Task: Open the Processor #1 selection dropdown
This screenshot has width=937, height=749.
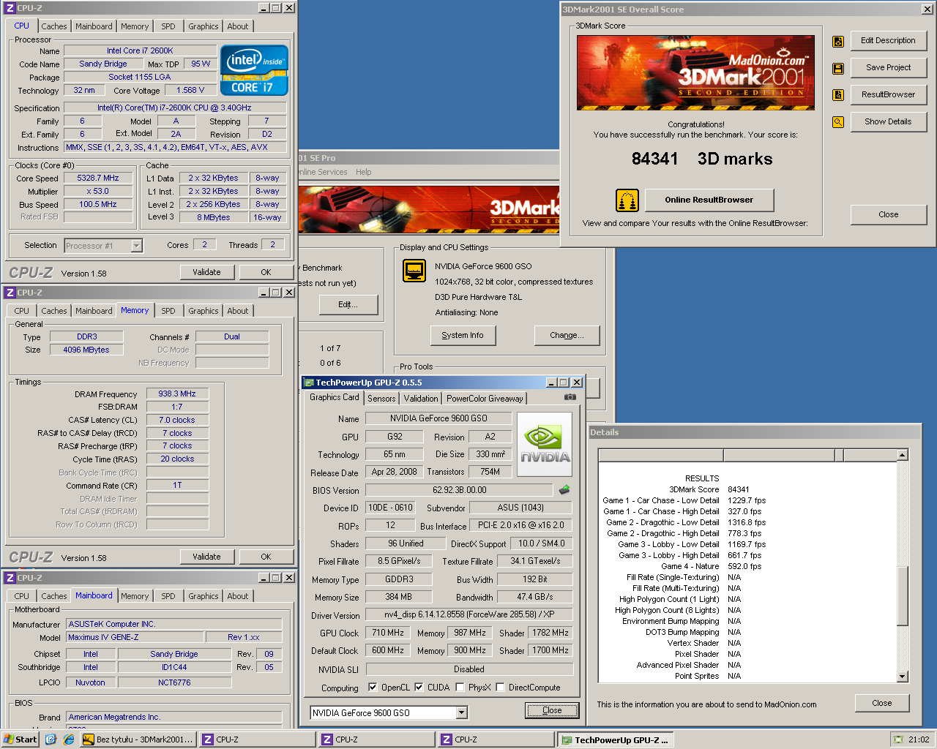Action: pyautogui.click(x=136, y=246)
